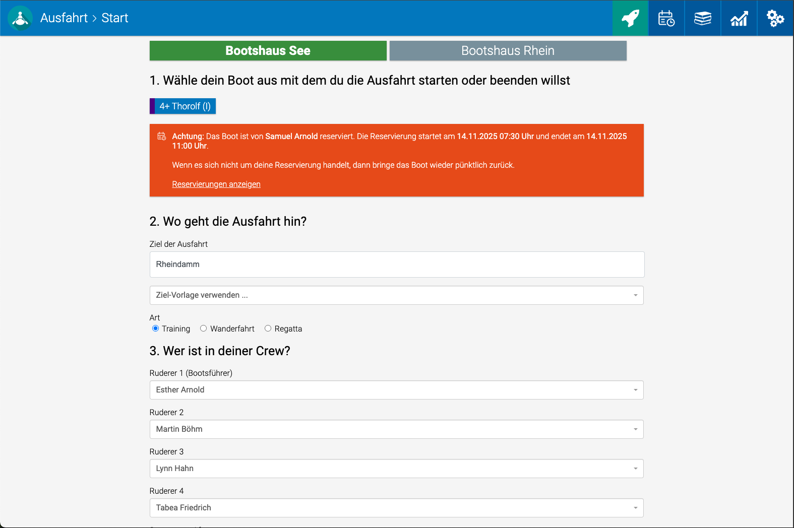Open the calendar reservations icon
This screenshot has height=528, width=794.
point(666,18)
